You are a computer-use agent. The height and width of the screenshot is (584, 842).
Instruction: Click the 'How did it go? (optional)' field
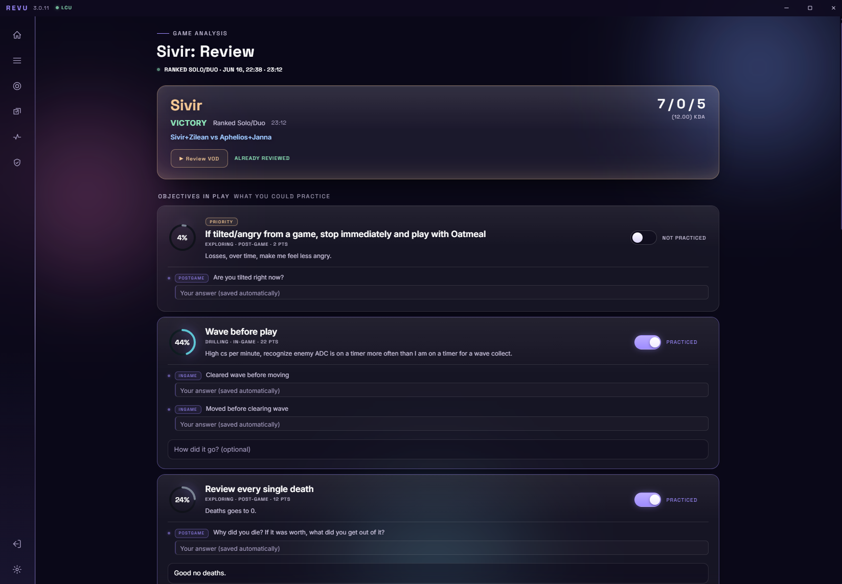[438, 450]
